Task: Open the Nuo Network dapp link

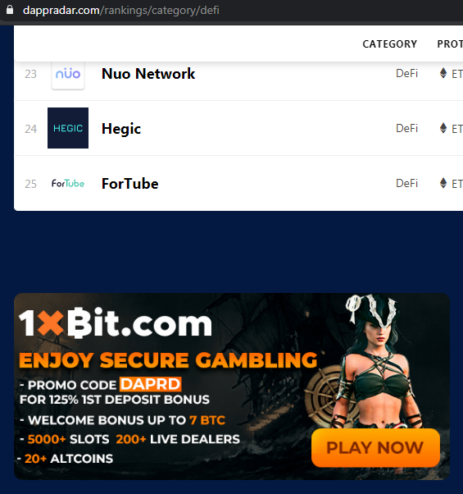Action: click(x=148, y=74)
